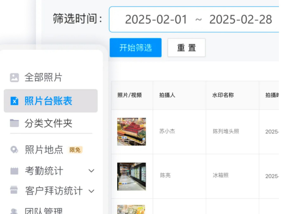Viewport: 281px width, 214px height.
Task: Open the third row's partially visible photo thumbnail
Action: (x=131, y=209)
